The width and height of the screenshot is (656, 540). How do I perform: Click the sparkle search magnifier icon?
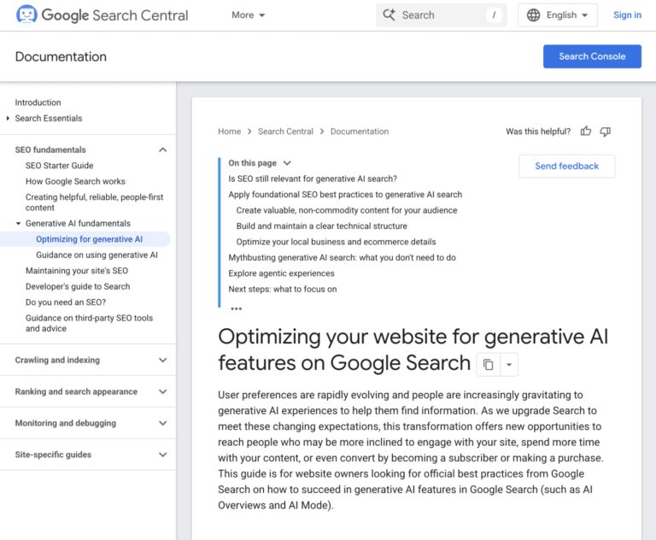(389, 15)
